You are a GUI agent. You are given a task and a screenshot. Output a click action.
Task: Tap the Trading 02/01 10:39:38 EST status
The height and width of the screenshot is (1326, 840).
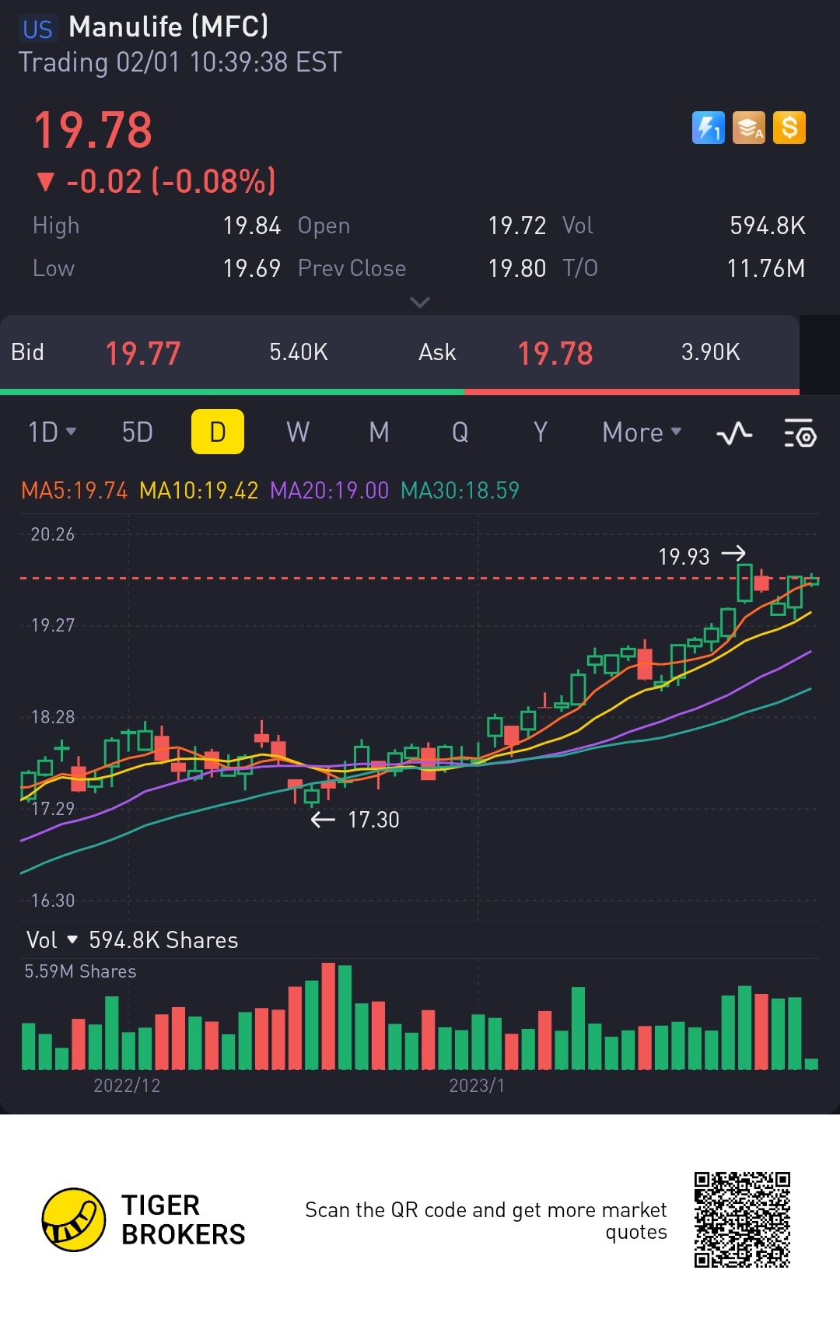tap(180, 62)
